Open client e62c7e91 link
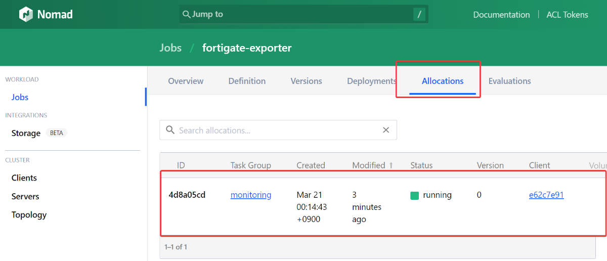 546,195
